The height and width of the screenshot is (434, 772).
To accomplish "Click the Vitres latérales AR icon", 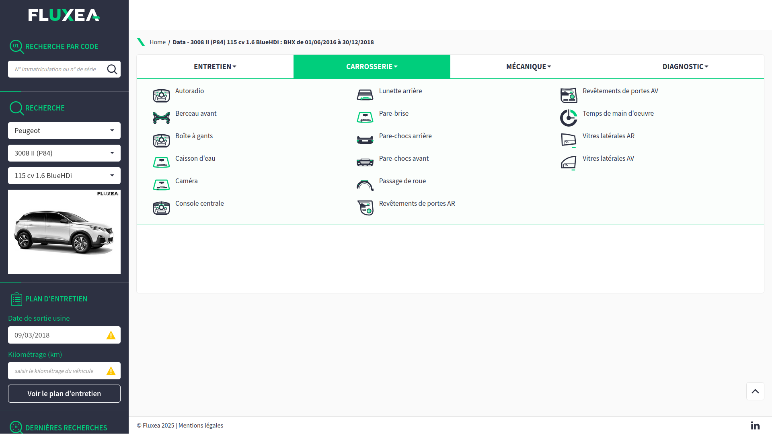I will point(569,141).
